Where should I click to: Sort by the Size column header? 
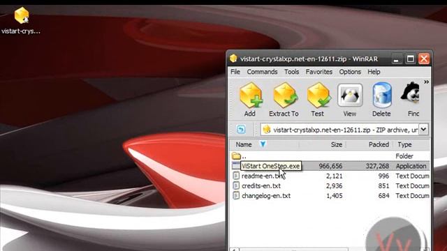coord(322,144)
